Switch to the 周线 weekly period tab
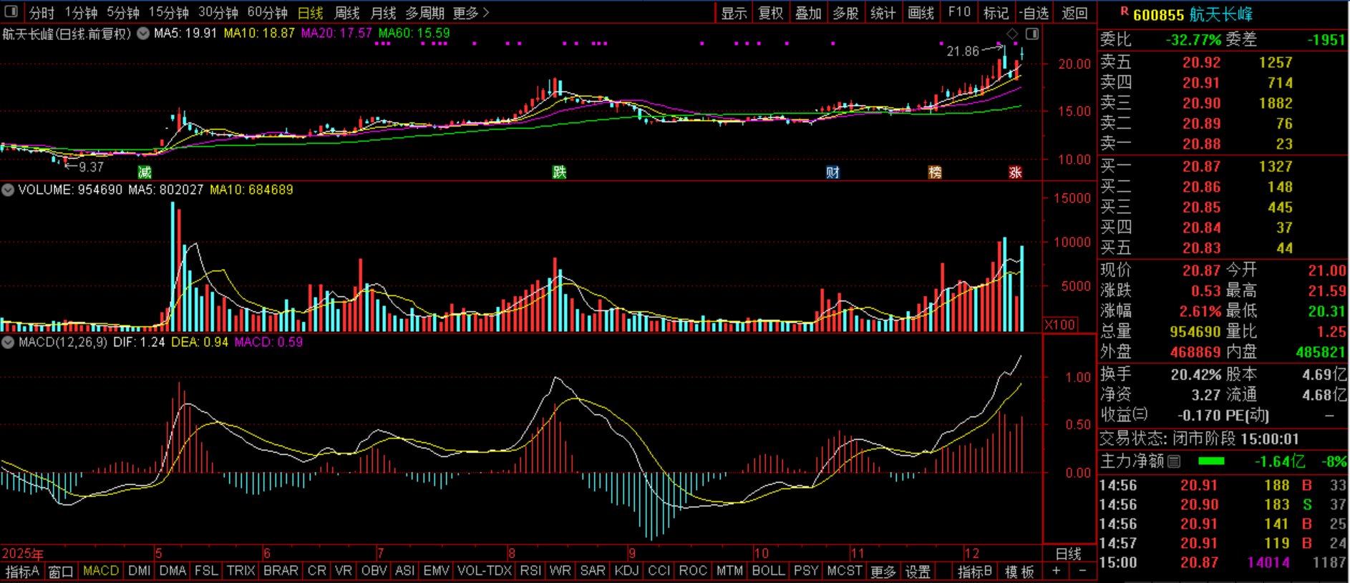 pyautogui.click(x=347, y=13)
